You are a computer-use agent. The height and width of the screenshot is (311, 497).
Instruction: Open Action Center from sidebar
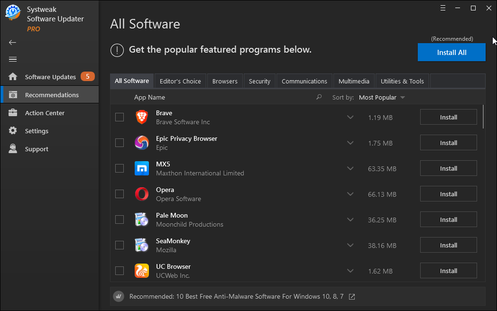click(49, 113)
